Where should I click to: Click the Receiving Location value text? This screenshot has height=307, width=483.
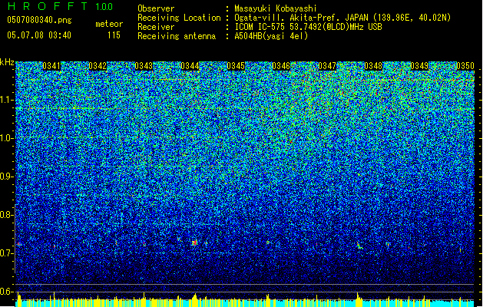tap(342, 18)
